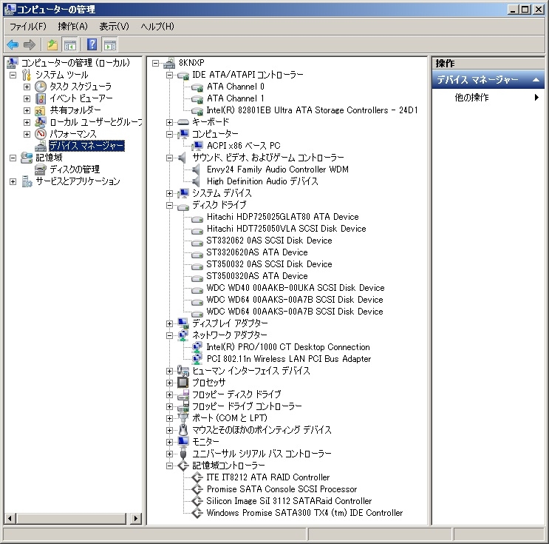Toggle the console tree toolbar icon
Screen dimensions: 549x544
click(69, 44)
